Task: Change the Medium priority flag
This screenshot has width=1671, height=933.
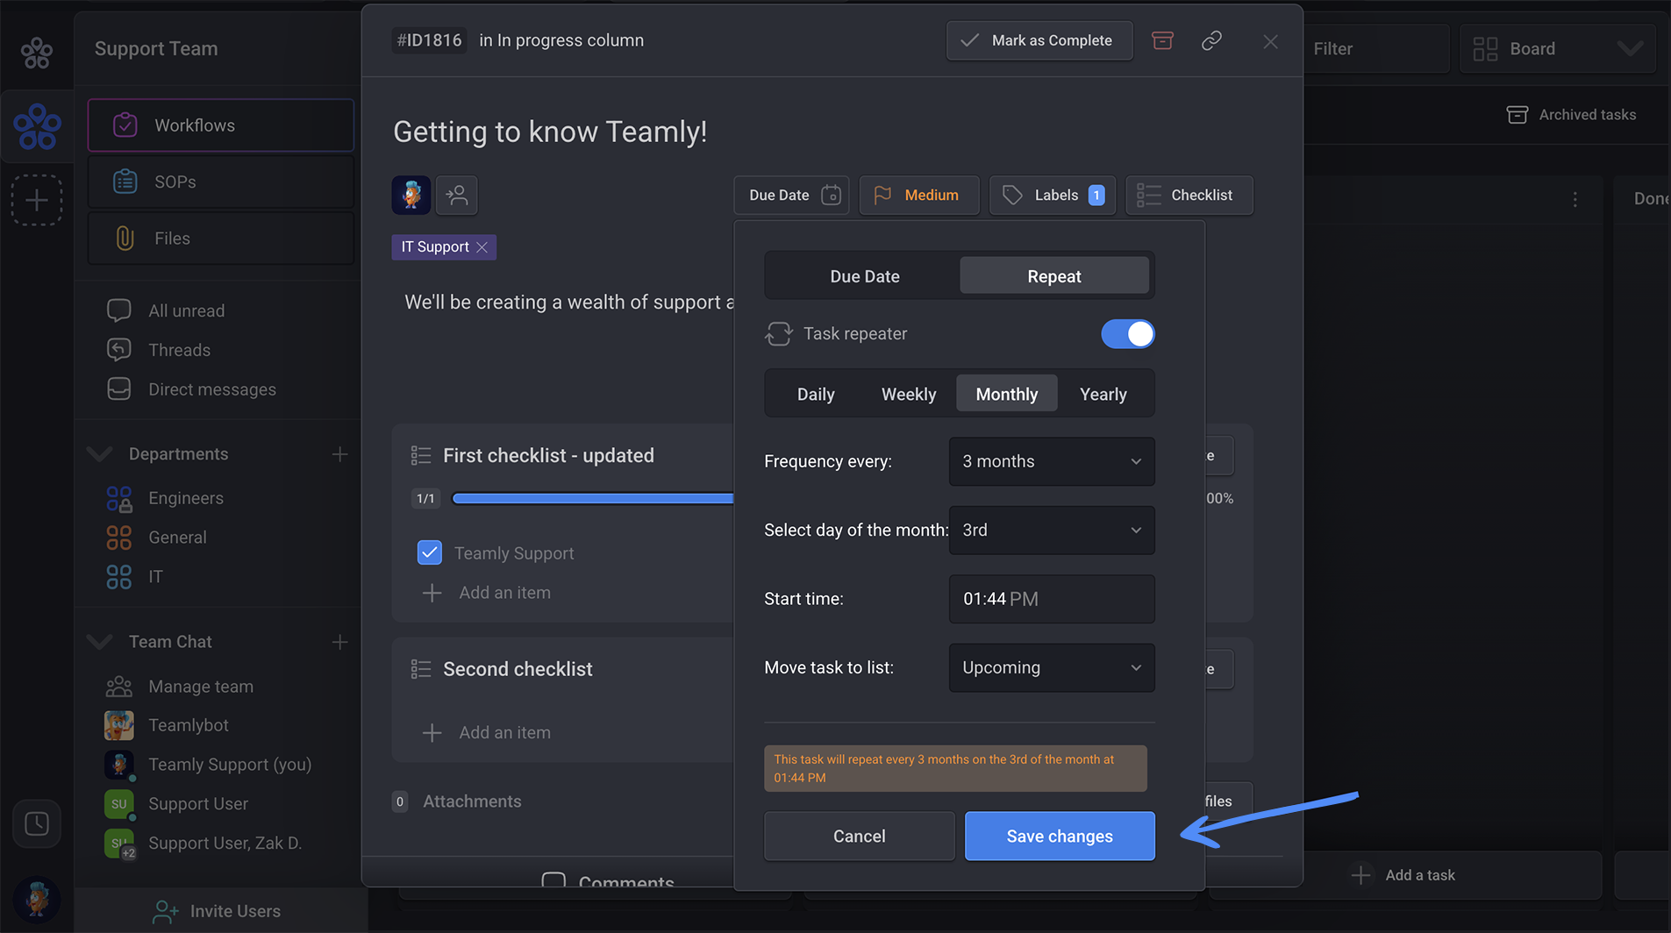Action: tap(918, 195)
